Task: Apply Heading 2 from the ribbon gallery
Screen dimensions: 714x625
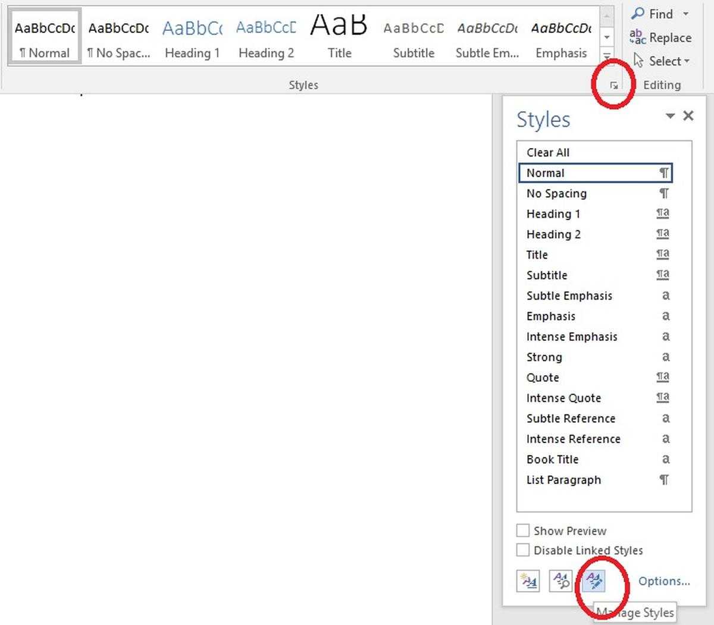Action: 266,36
